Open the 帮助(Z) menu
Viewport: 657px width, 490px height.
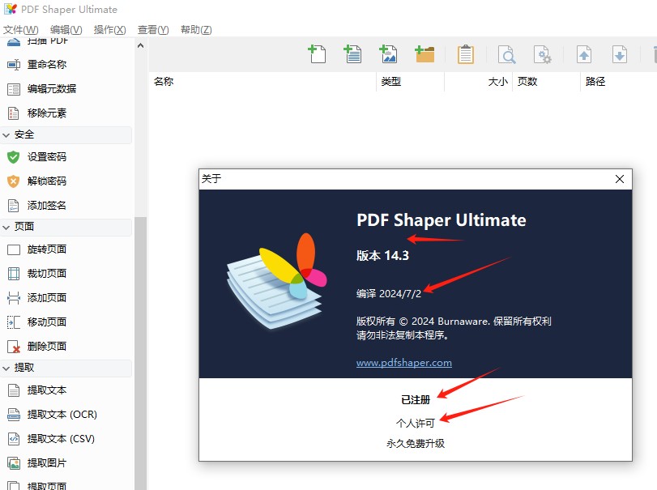click(196, 30)
